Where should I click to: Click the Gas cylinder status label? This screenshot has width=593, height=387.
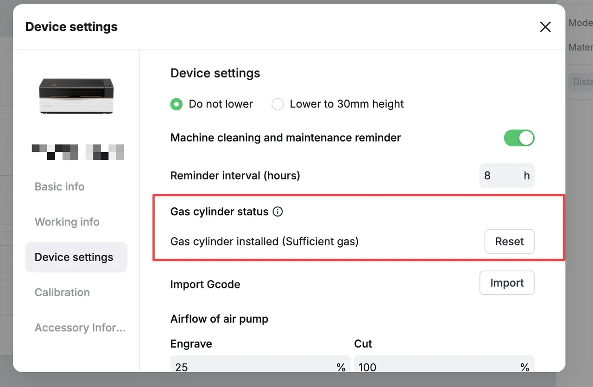[x=220, y=212]
